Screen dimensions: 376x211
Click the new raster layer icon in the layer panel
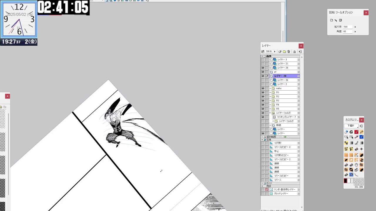pos(280,52)
